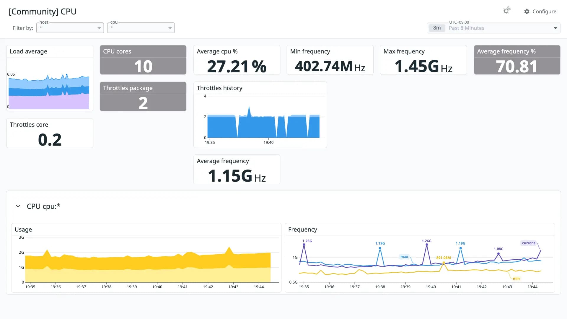
Task: Open the cpu filter dropdown
Action: pyautogui.click(x=141, y=28)
